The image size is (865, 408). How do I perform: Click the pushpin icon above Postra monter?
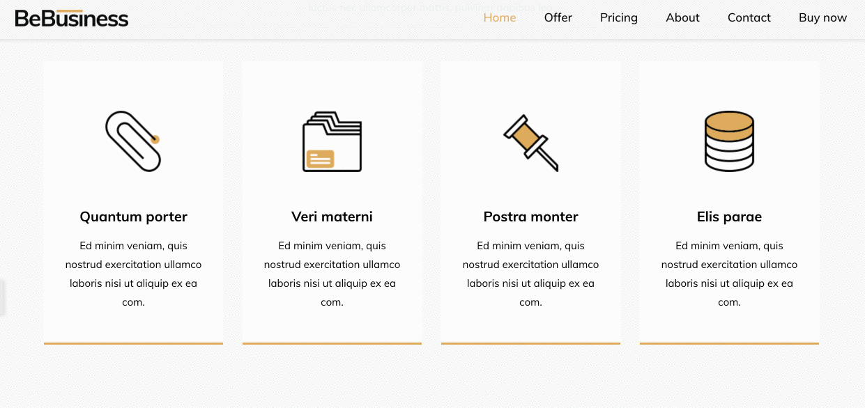tap(530, 141)
